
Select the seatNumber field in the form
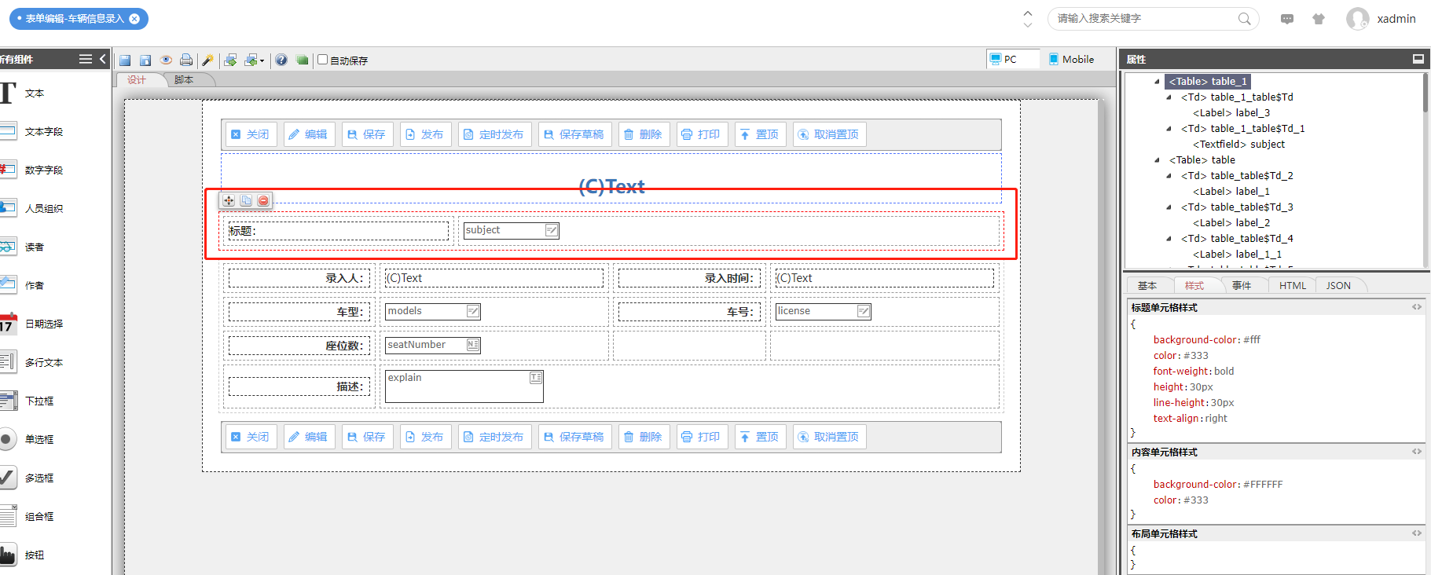[432, 345]
